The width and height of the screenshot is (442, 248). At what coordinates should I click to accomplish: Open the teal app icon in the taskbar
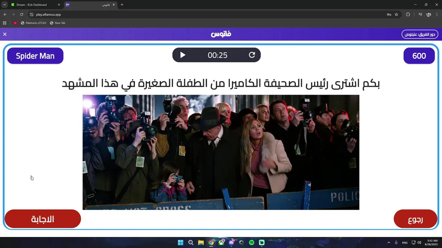(262, 242)
